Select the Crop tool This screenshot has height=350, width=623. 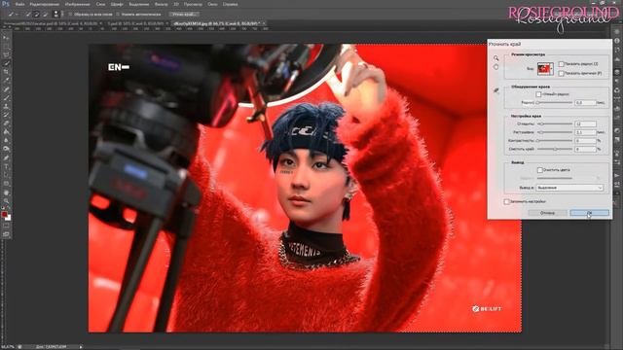[6, 72]
